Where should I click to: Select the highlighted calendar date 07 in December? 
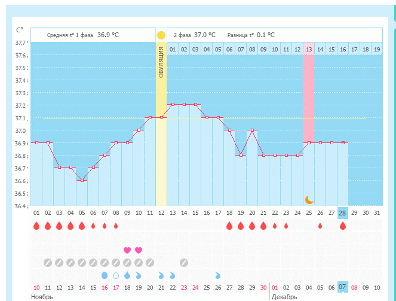point(342,287)
